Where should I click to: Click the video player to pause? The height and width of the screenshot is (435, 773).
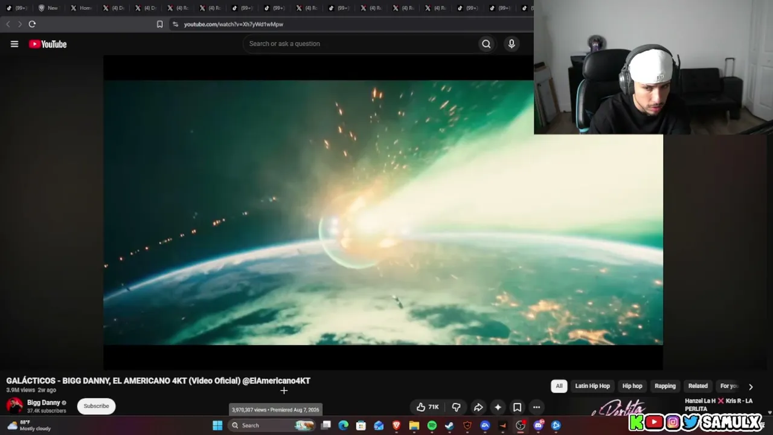383,213
